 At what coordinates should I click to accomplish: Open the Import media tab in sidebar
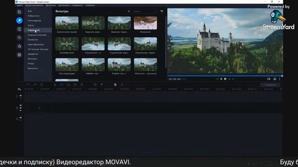click(x=19, y=12)
